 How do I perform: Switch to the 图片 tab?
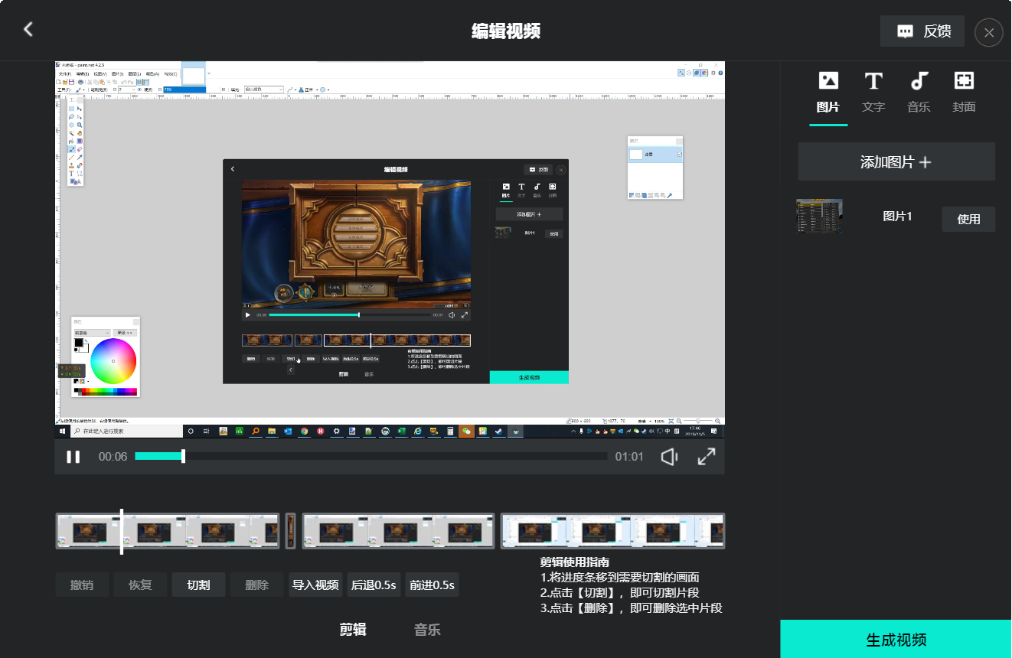pyautogui.click(x=828, y=92)
